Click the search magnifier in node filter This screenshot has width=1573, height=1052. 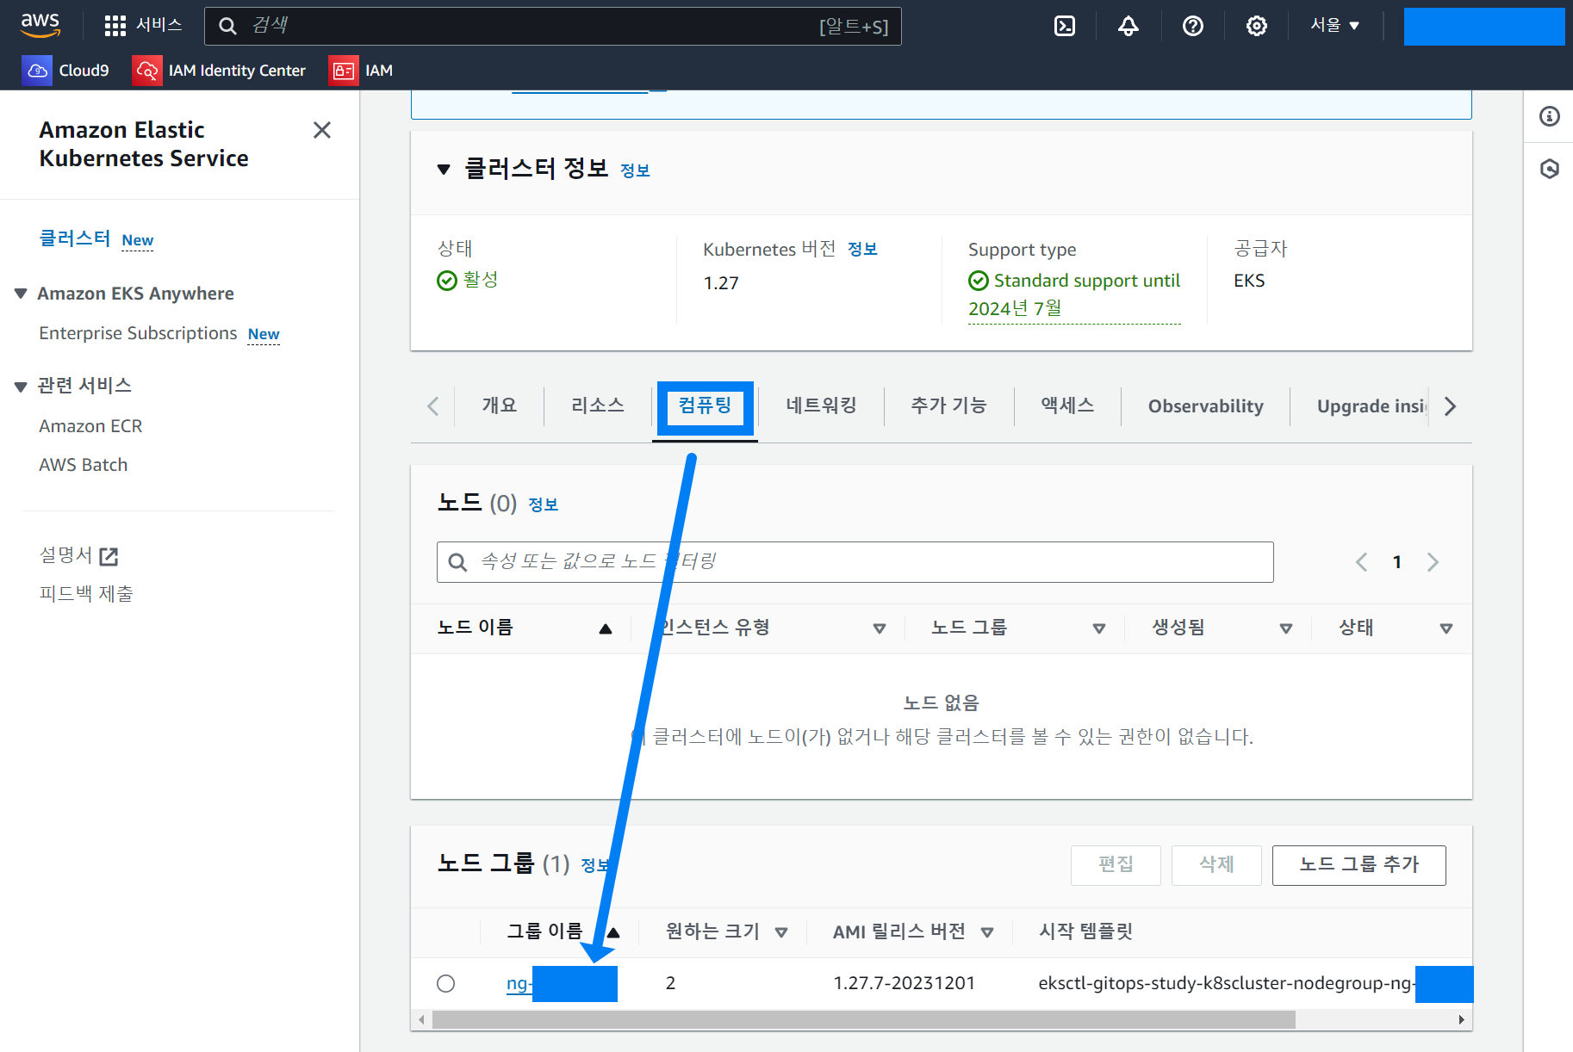pos(458,562)
